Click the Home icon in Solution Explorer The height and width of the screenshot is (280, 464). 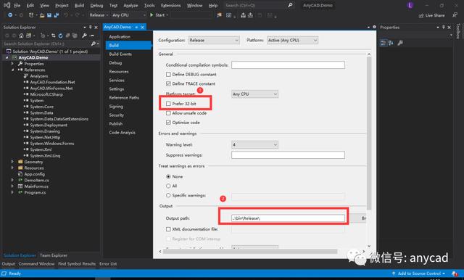21,36
